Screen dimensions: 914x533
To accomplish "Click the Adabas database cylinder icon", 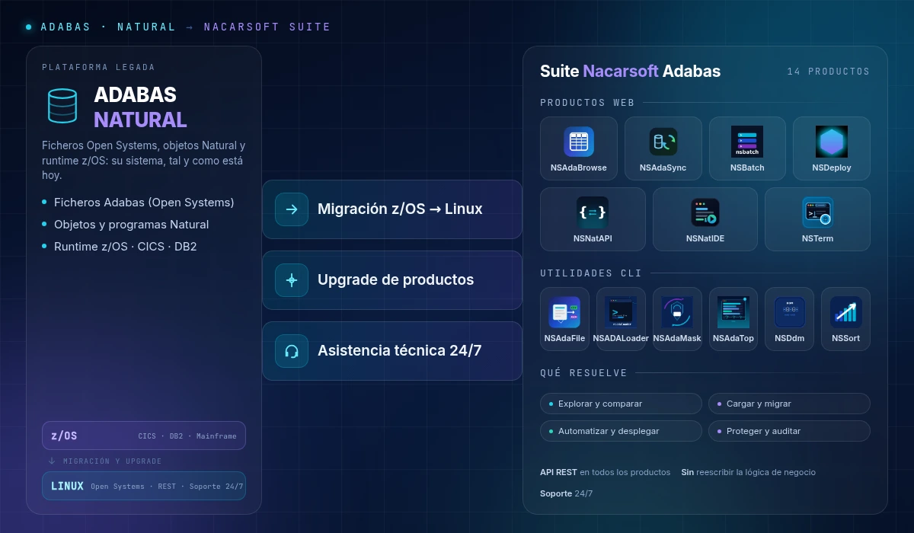I will [x=62, y=106].
